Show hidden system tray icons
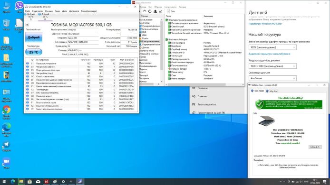330x185 pixels. 281,182
